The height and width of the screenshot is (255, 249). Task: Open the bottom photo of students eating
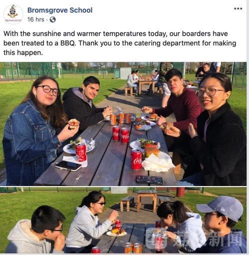[x=123, y=220]
